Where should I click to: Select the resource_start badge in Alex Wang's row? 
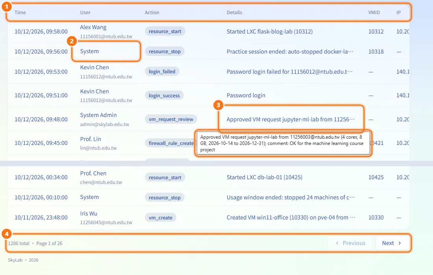(x=165, y=32)
